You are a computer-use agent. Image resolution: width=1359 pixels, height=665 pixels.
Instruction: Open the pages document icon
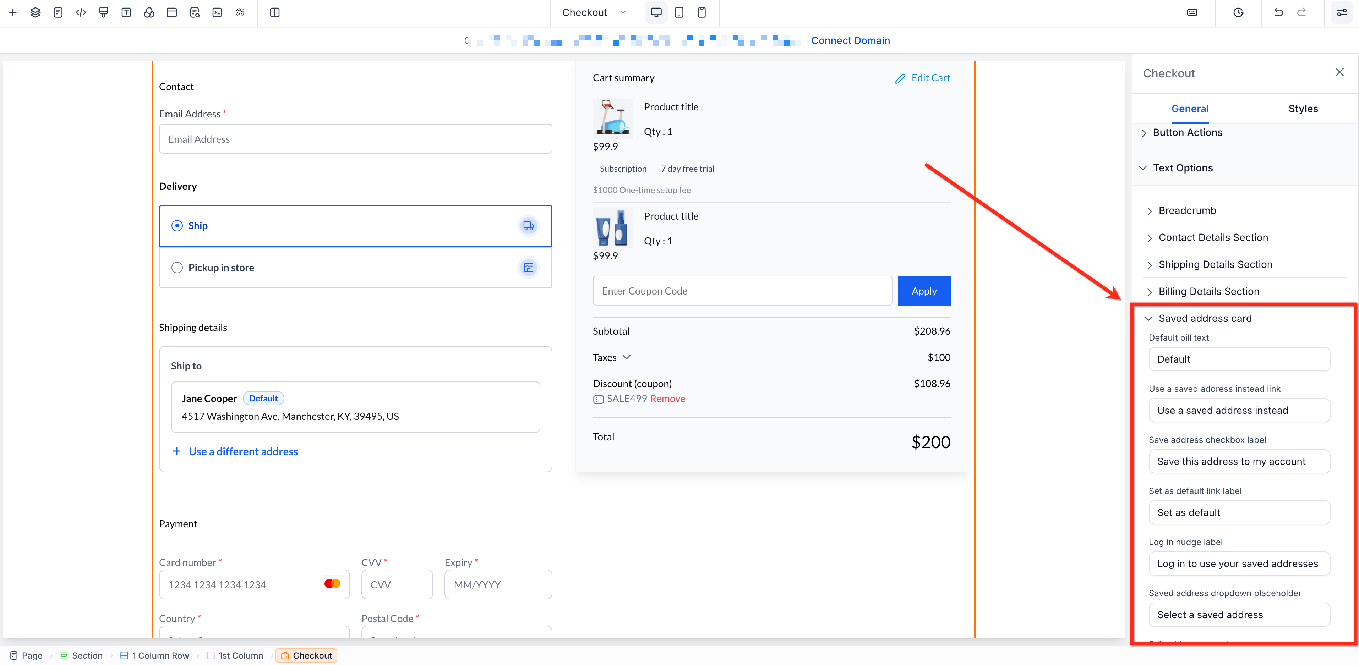click(58, 12)
